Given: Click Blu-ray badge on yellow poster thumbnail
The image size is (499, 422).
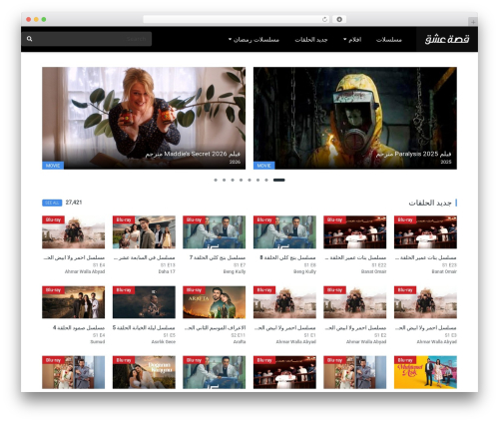Looking at the screenshot, I should pyautogui.click(x=405, y=360).
